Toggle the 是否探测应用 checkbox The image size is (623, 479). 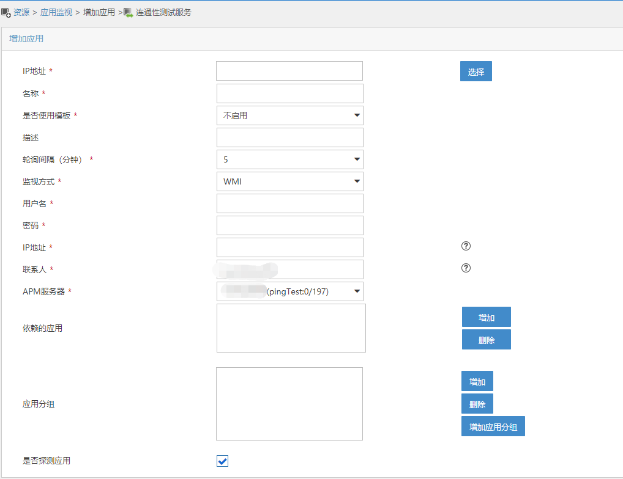[223, 461]
